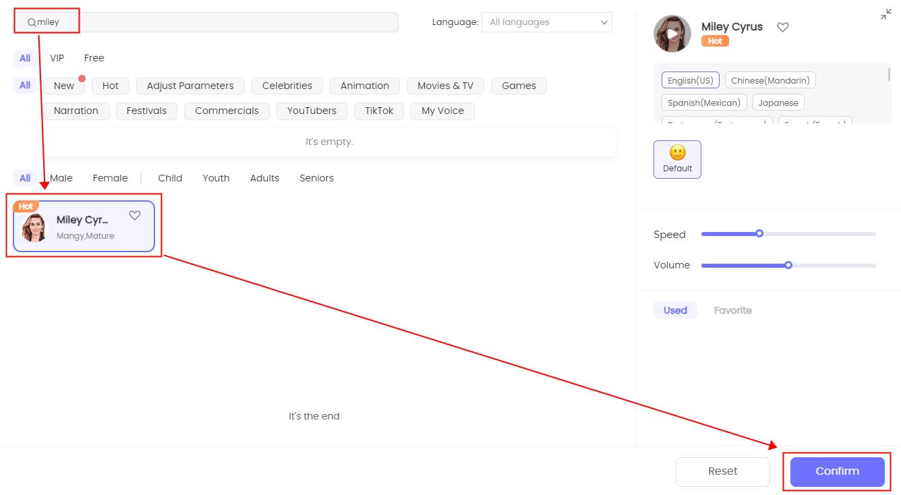
Task: Select the Free filter
Action: (x=94, y=58)
